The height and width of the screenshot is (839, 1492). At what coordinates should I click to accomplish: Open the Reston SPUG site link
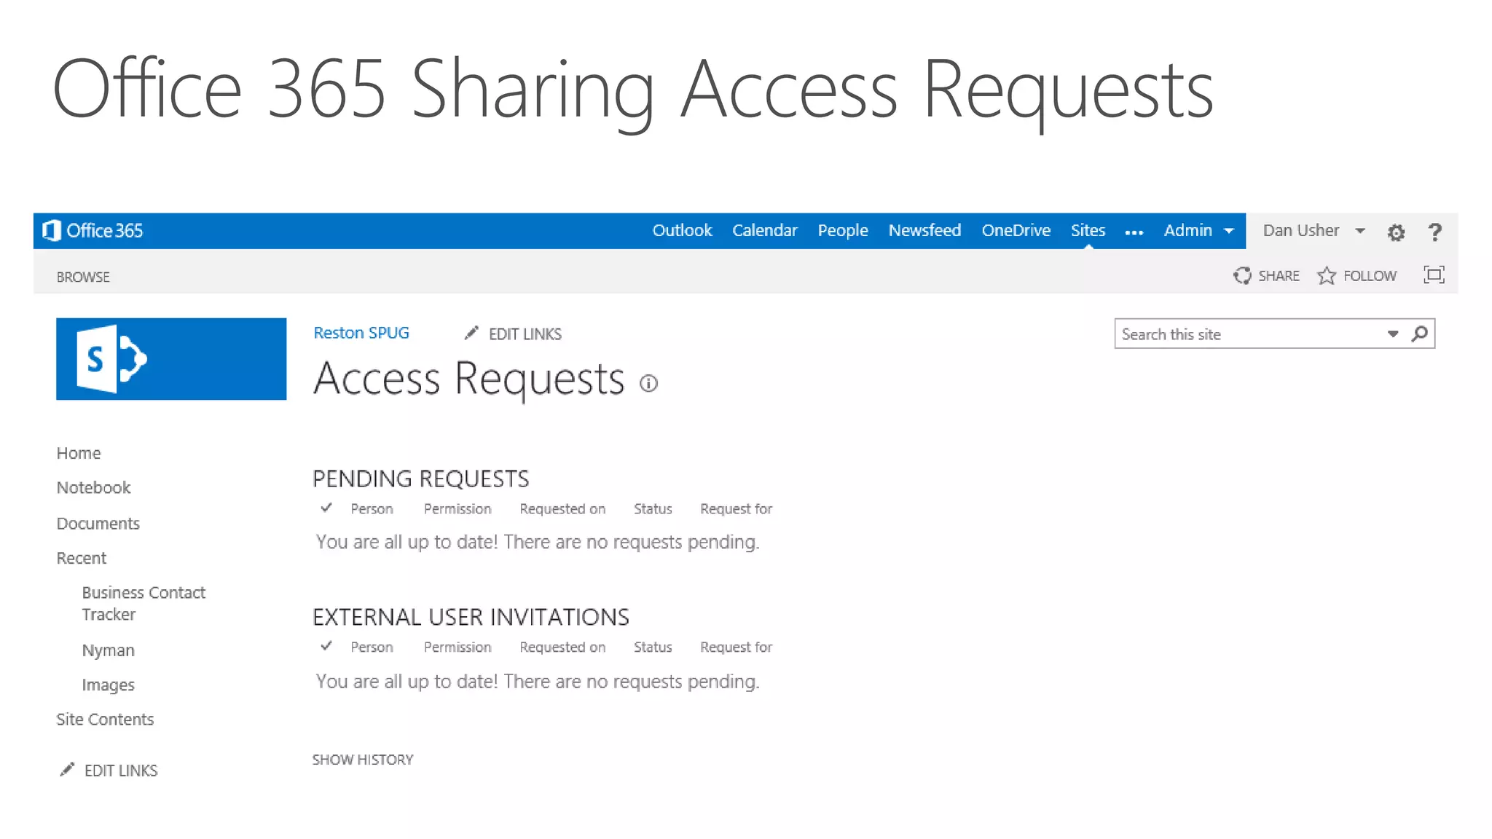361,333
